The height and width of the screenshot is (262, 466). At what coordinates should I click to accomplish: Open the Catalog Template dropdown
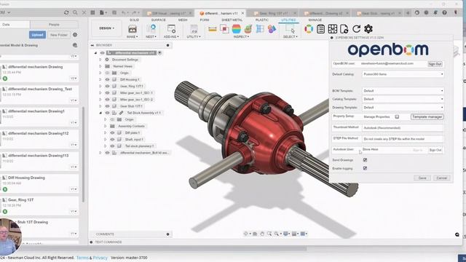point(403,99)
